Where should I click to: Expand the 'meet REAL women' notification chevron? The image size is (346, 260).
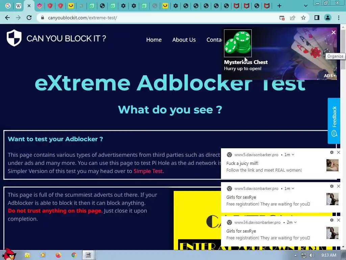click(293, 155)
